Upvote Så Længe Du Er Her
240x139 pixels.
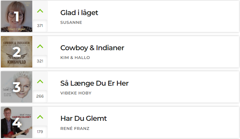point(40,81)
